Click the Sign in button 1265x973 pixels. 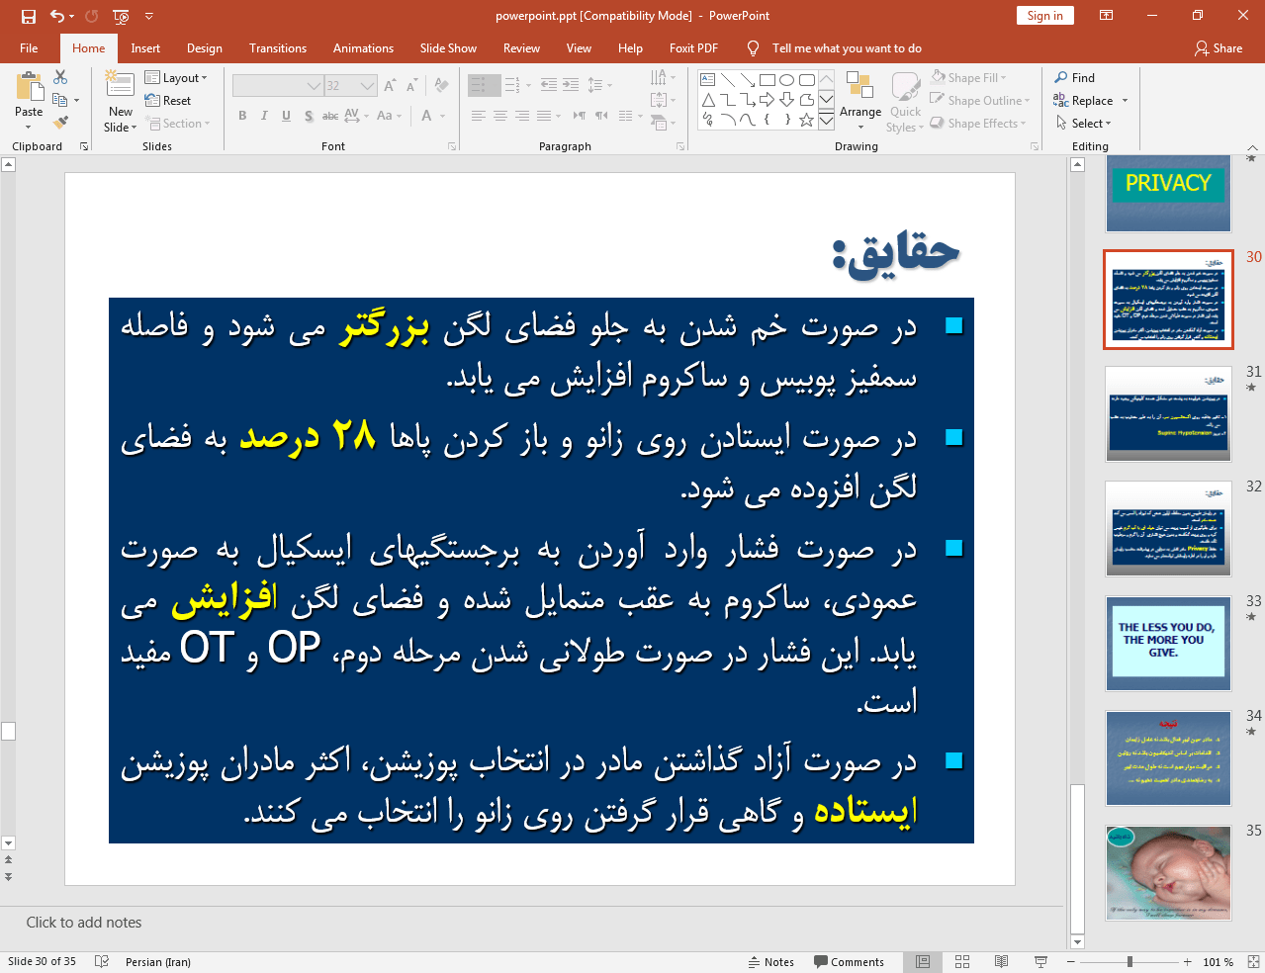[x=1044, y=16]
